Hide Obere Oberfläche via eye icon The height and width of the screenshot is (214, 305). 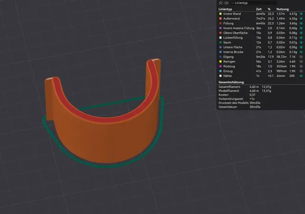tap(301, 33)
